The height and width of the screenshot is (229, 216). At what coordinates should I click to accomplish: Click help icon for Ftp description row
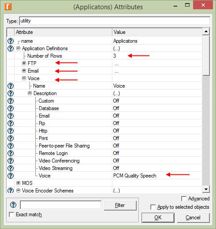[11, 123]
